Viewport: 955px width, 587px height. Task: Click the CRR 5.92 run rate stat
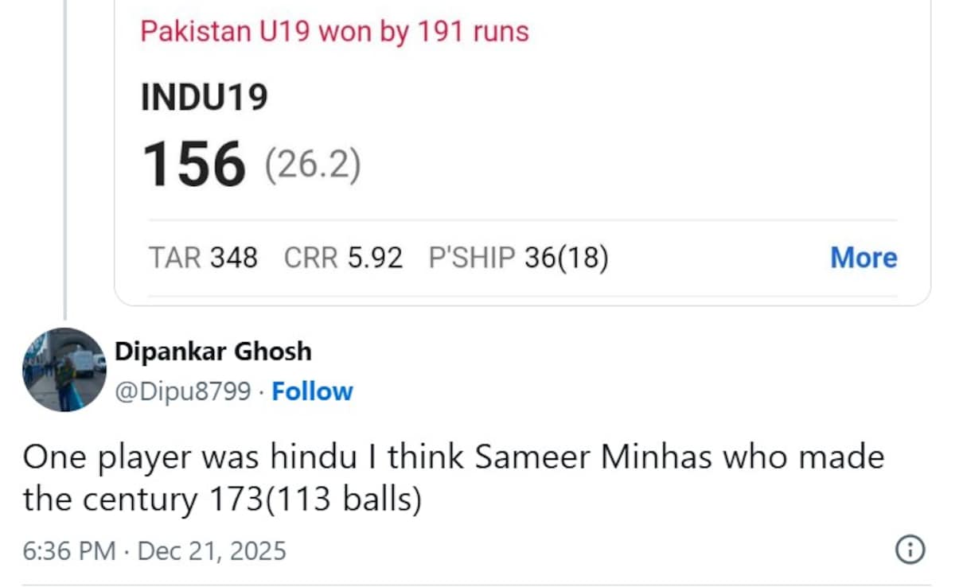pos(343,258)
